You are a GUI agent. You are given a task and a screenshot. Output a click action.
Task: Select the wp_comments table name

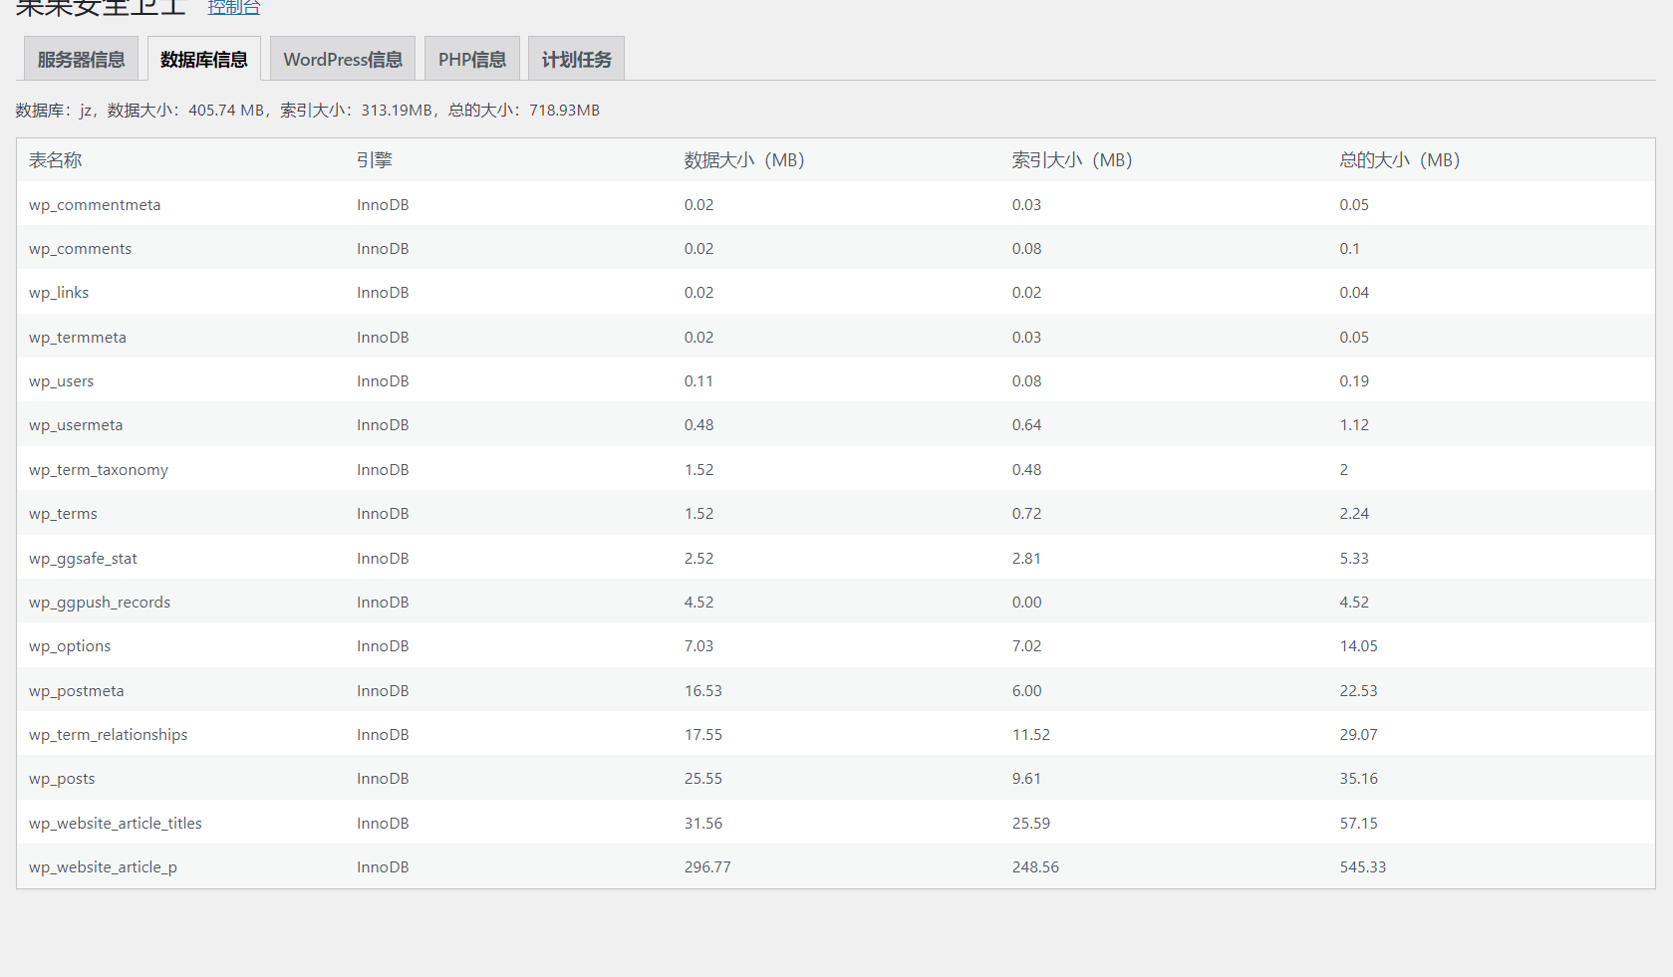(x=80, y=249)
